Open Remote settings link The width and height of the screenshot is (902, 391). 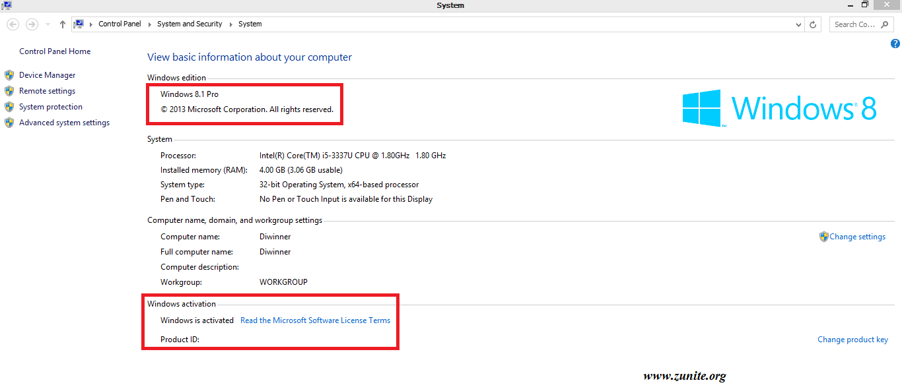[47, 91]
